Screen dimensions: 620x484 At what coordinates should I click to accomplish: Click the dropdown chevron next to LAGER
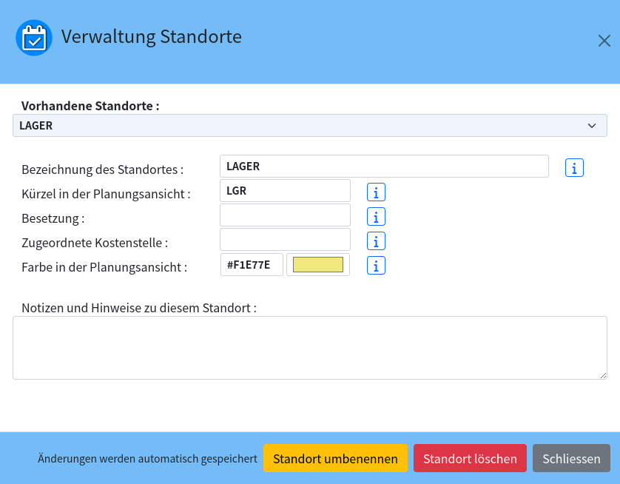[x=592, y=126]
